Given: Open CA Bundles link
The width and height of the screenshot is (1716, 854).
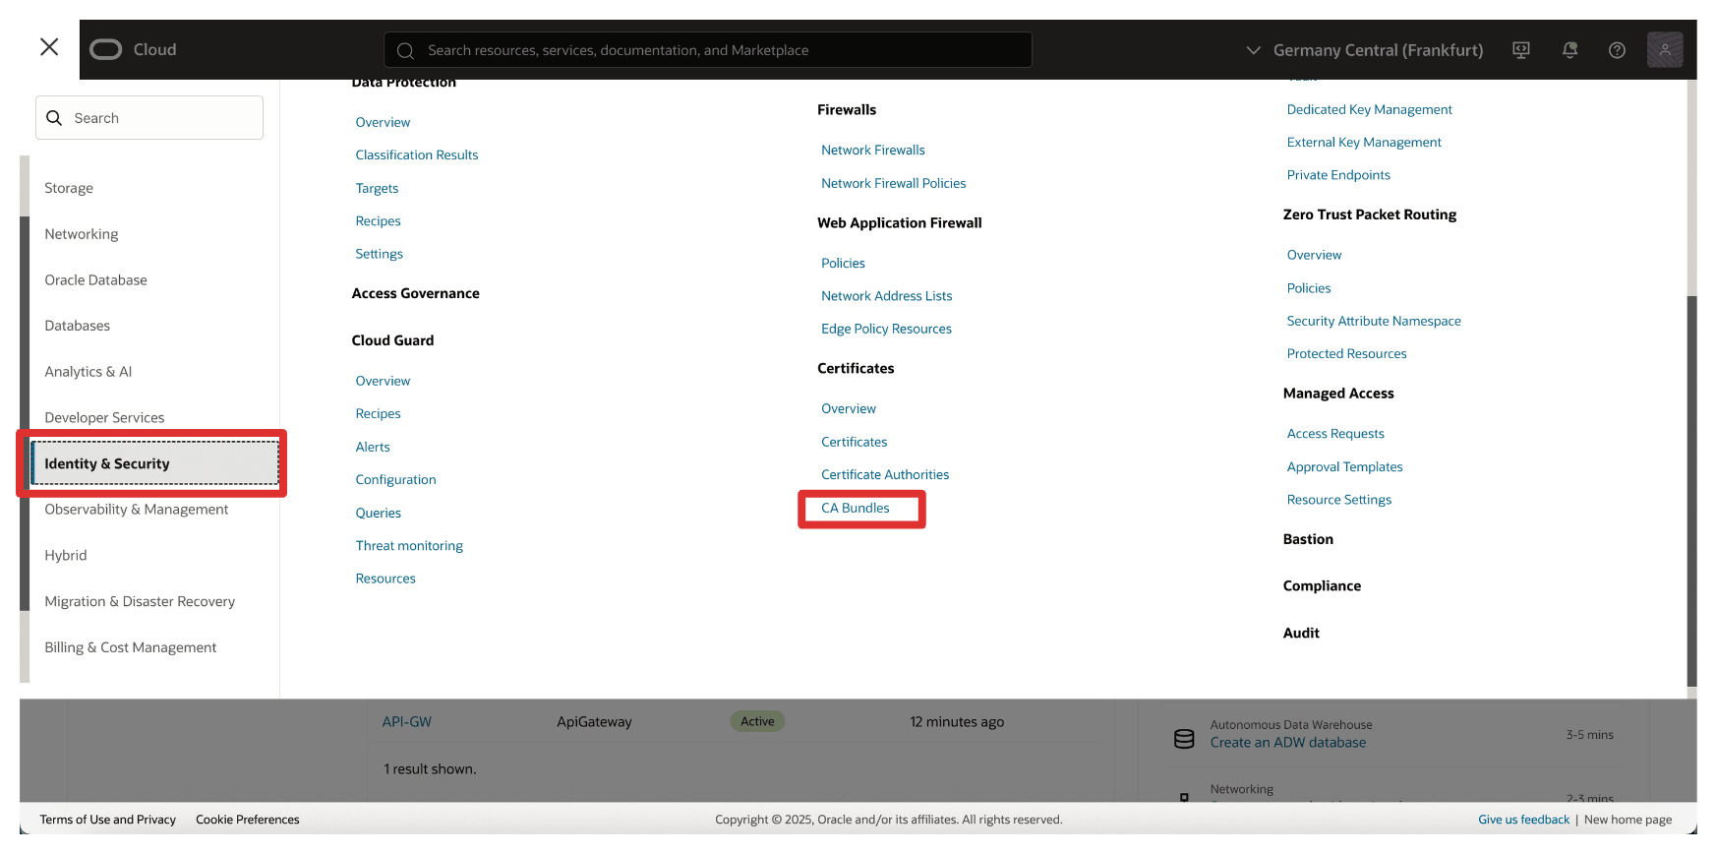Looking at the screenshot, I should pos(856,508).
